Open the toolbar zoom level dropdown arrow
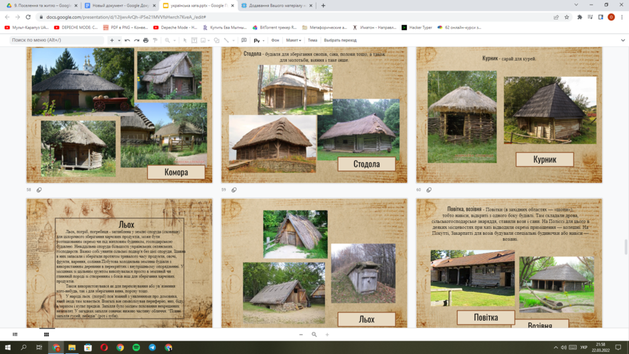629x354 pixels. (175, 41)
